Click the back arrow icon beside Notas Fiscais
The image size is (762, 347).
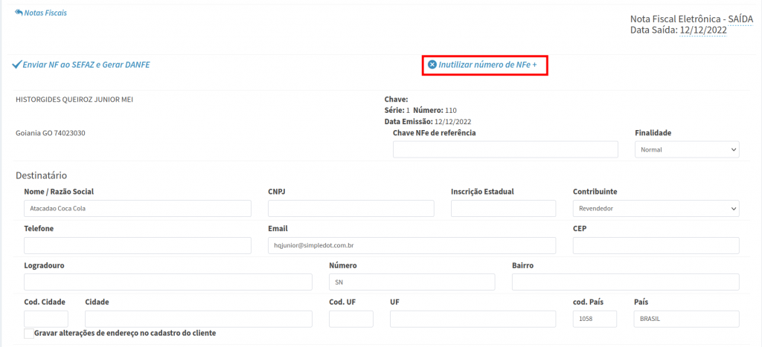pos(19,13)
